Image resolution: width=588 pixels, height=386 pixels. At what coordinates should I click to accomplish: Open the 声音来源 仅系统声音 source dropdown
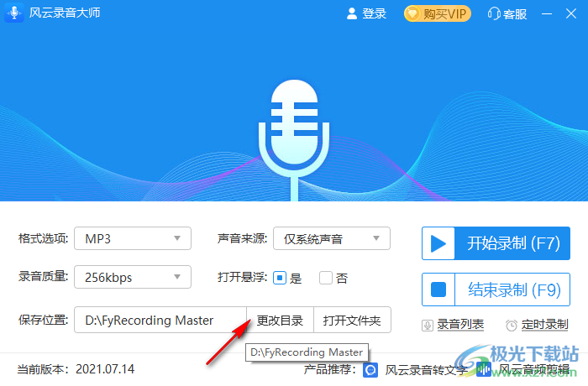point(332,238)
